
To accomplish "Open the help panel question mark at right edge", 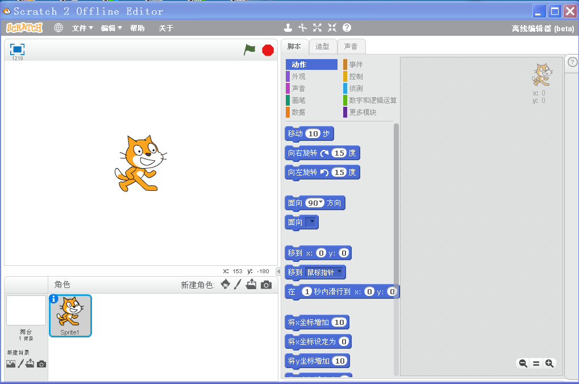I will [x=572, y=62].
